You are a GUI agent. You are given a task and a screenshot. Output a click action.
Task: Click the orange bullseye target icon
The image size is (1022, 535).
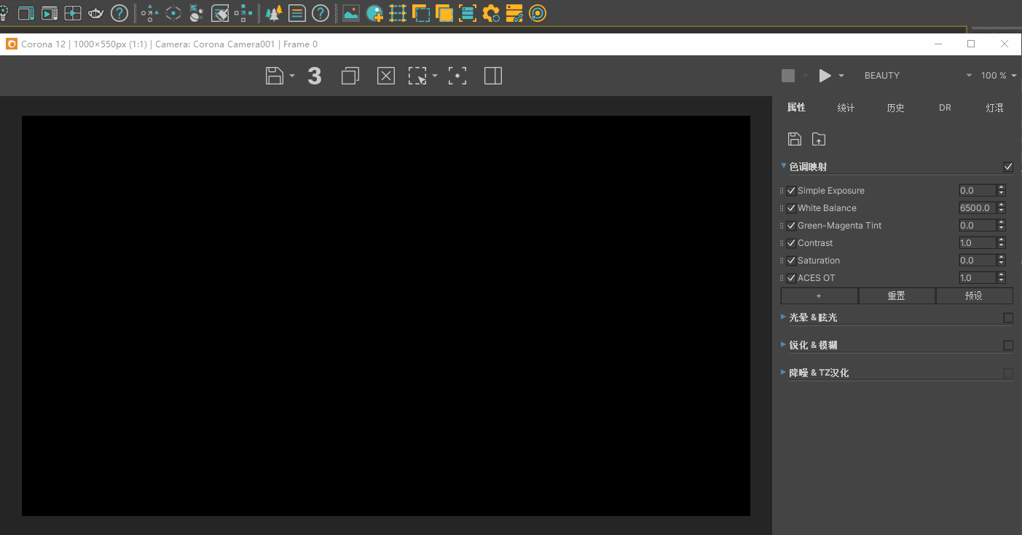[x=538, y=13]
